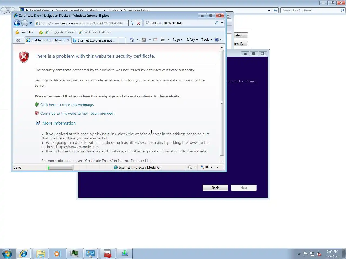The width and height of the screenshot is (346, 259).
Task: Open the search provider dropdown
Action: click(222, 23)
